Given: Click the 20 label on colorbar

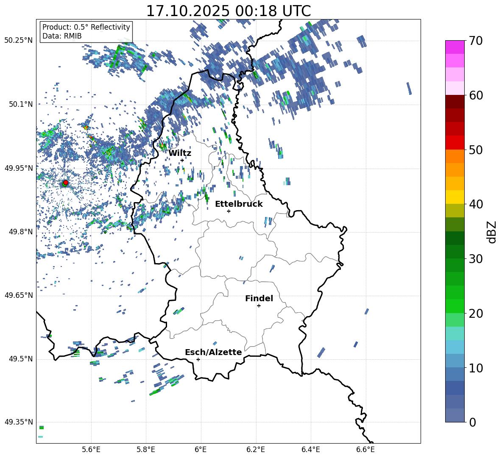Looking at the screenshot, I should point(476,314).
